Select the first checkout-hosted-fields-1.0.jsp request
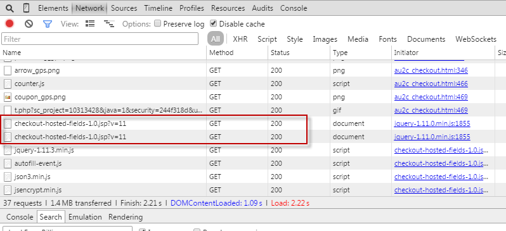Viewport: 506px width, 231px height. (x=70, y=123)
